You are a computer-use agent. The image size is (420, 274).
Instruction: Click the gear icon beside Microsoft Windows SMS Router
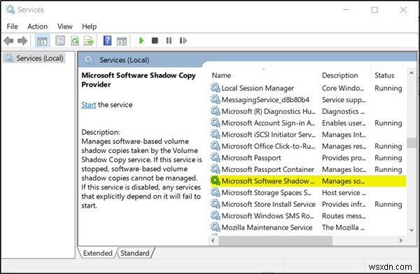click(x=215, y=216)
